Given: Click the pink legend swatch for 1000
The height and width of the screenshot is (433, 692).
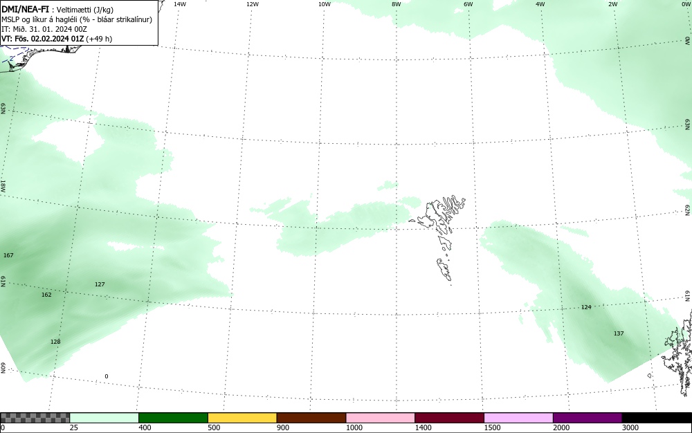Looking at the screenshot, I should pos(381,418).
